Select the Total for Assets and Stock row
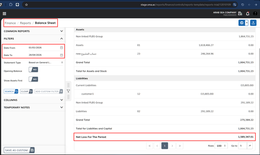This screenshot has height=155, width=260. [x=165, y=71]
